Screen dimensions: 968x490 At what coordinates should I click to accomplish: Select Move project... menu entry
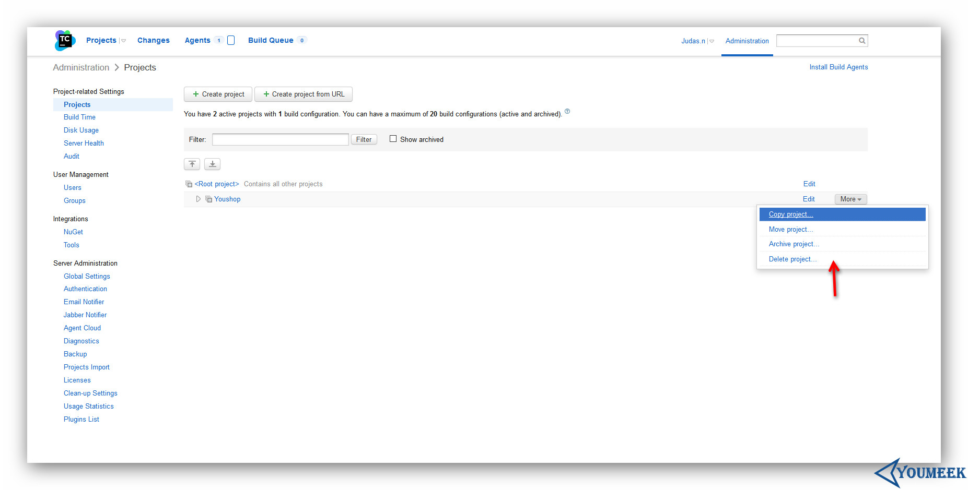click(842, 229)
